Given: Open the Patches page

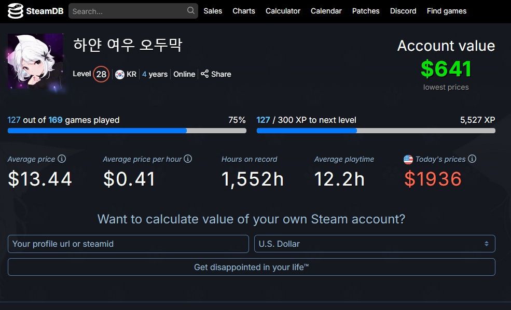Looking at the screenshot, I should point(366,11).
